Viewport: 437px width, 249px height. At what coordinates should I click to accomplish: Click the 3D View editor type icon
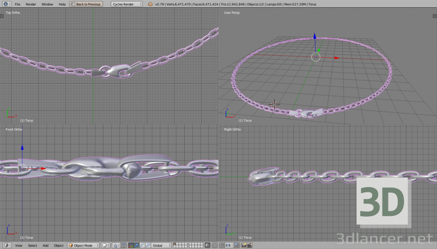pyautogui.click(x=6, y=245)
